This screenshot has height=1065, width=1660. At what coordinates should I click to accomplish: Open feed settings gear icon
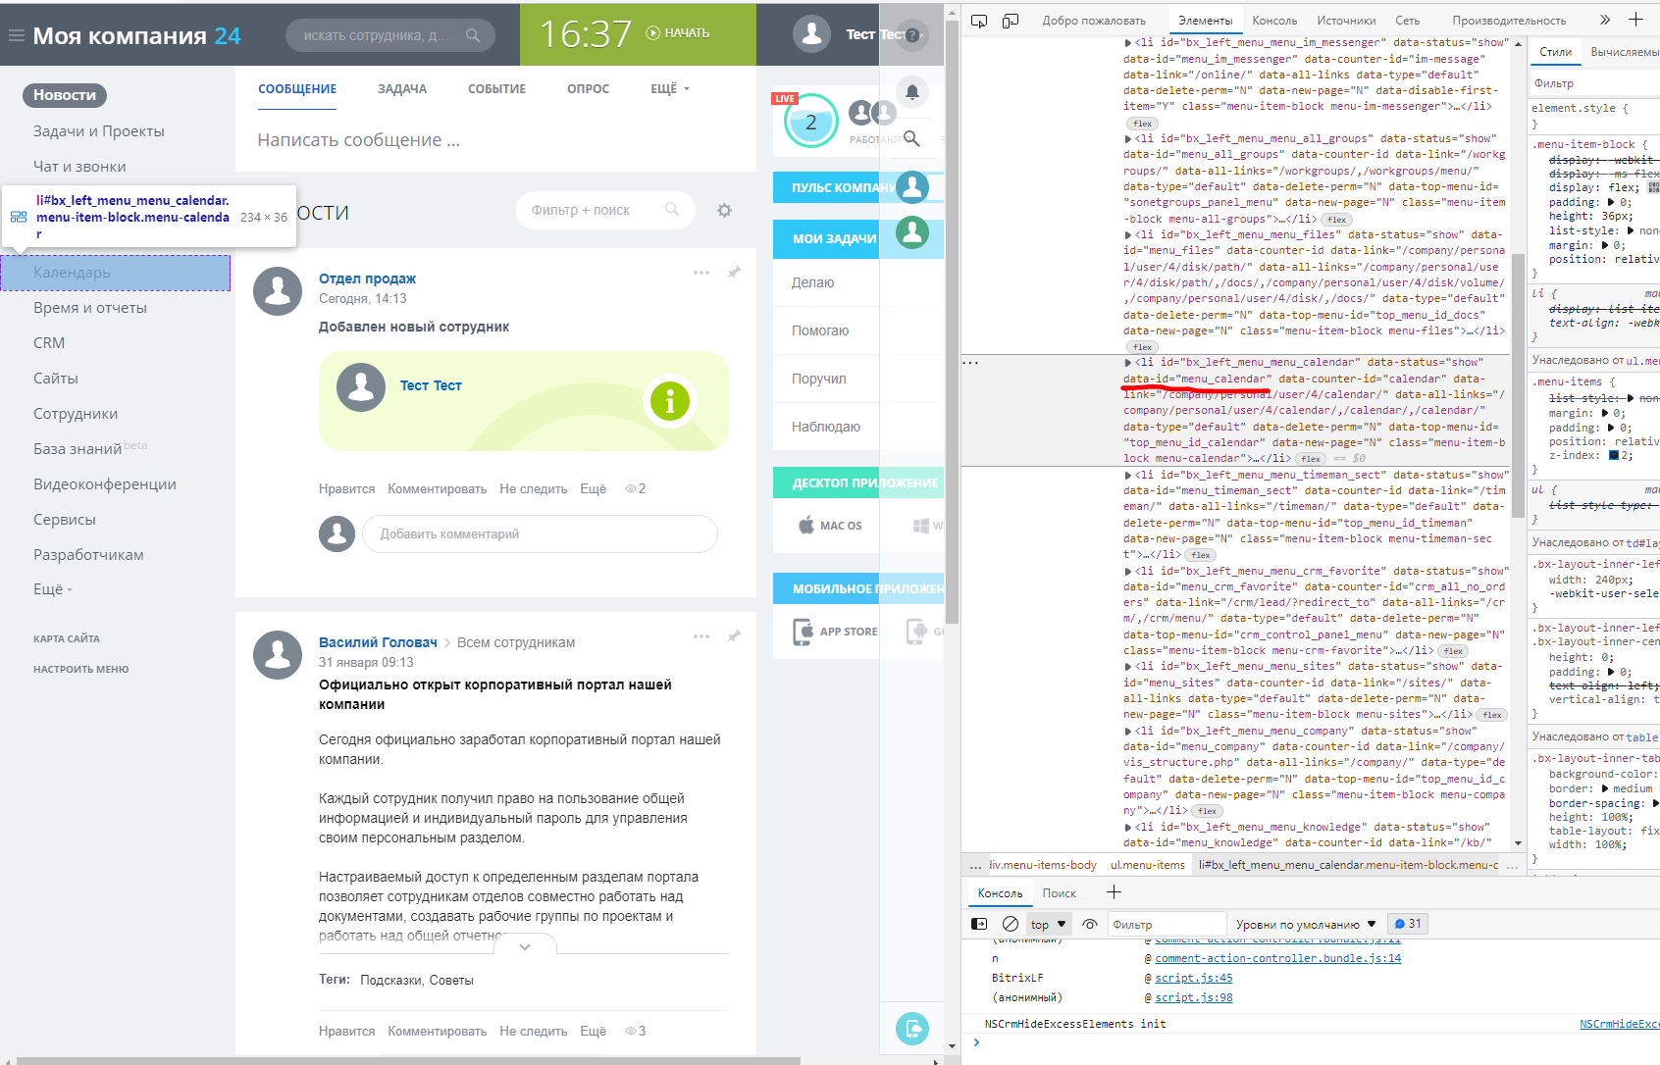(724, 210)
